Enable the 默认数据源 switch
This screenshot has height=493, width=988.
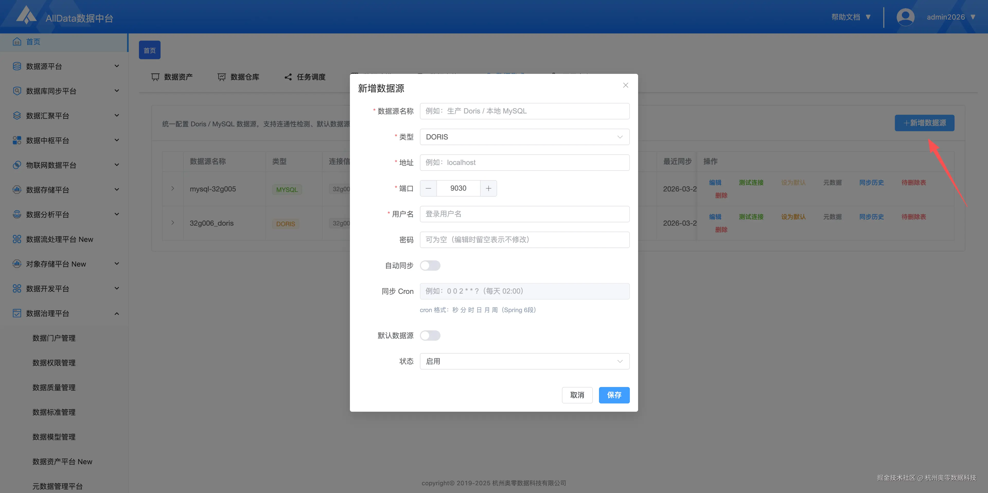click(x=430, y=336)
